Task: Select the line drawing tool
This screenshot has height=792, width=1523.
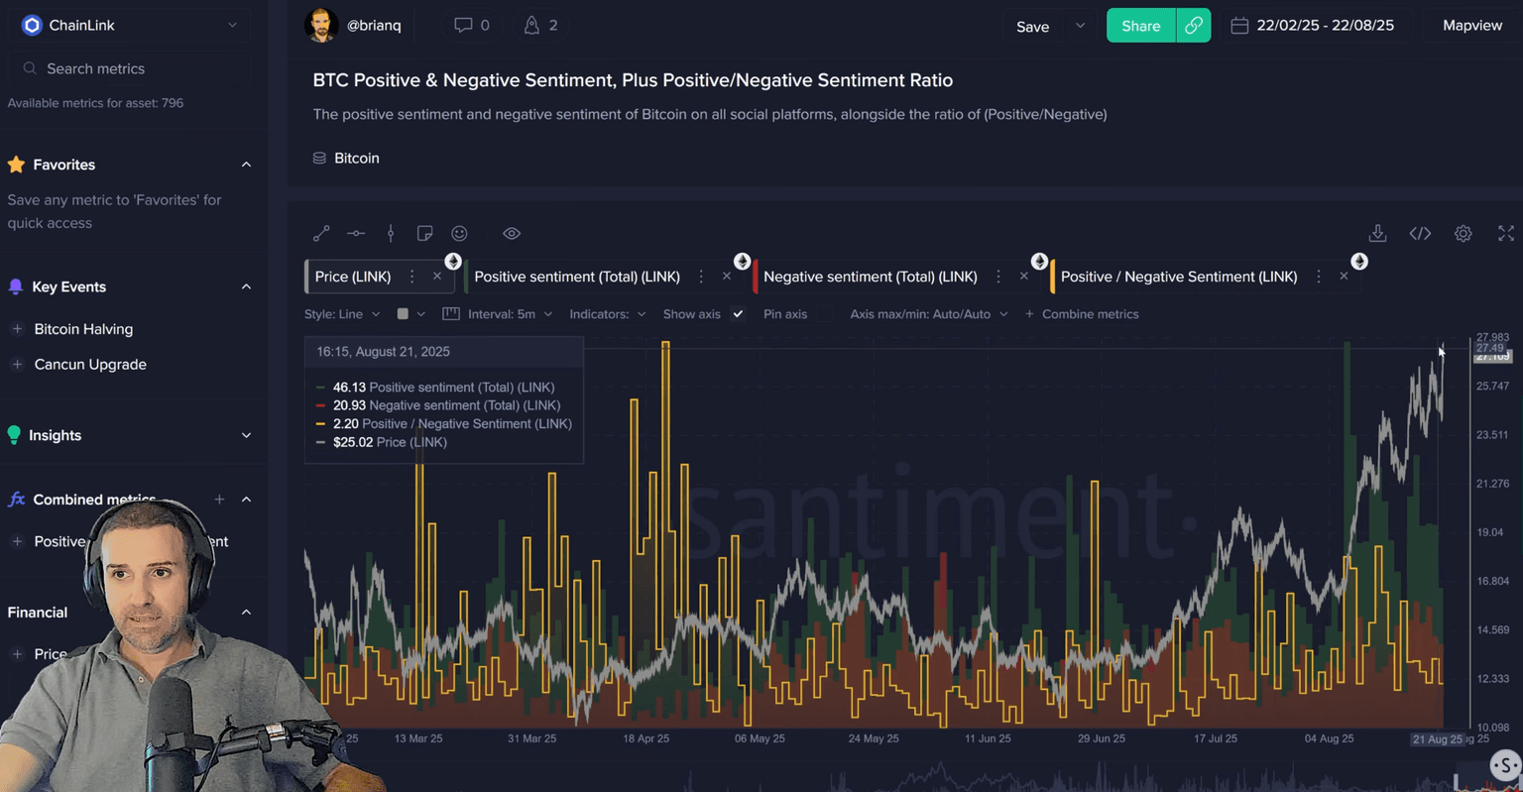Action: point(321,234)
